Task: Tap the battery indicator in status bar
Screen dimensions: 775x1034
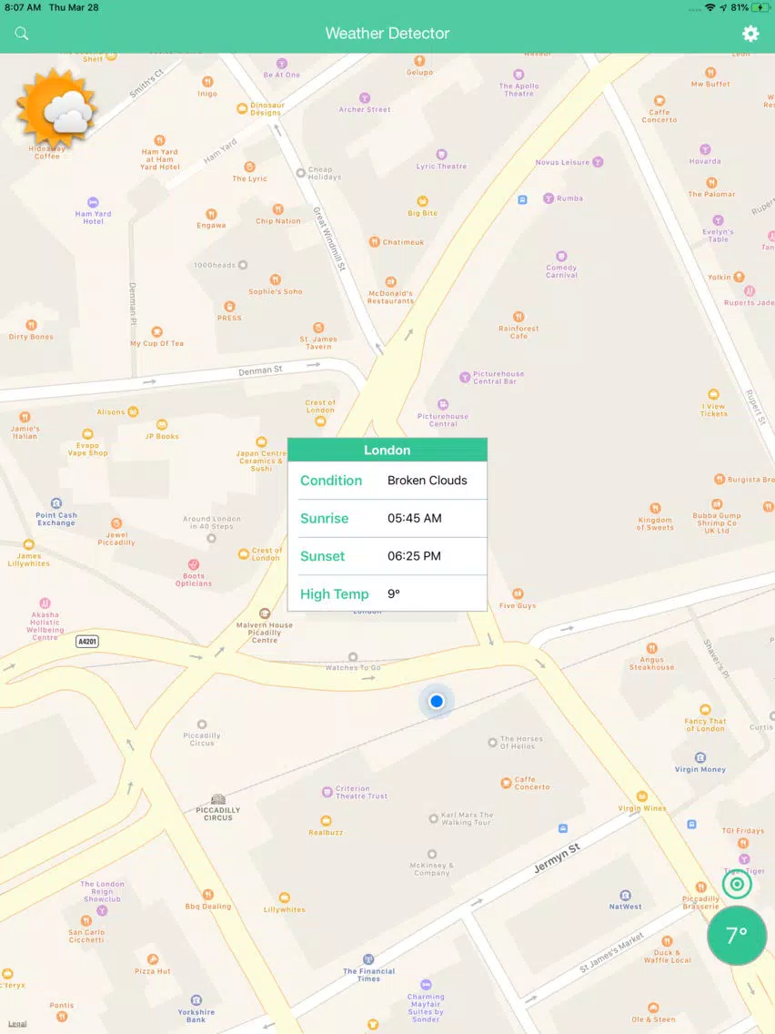Action: [x=760, y=7]
